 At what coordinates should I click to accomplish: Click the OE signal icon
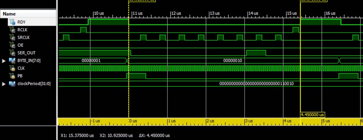(x=12, y=45)
